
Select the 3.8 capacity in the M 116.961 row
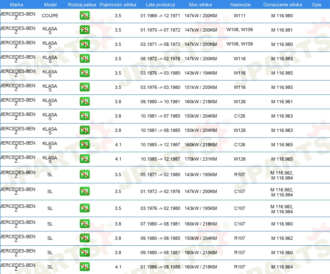pos(118,101)
